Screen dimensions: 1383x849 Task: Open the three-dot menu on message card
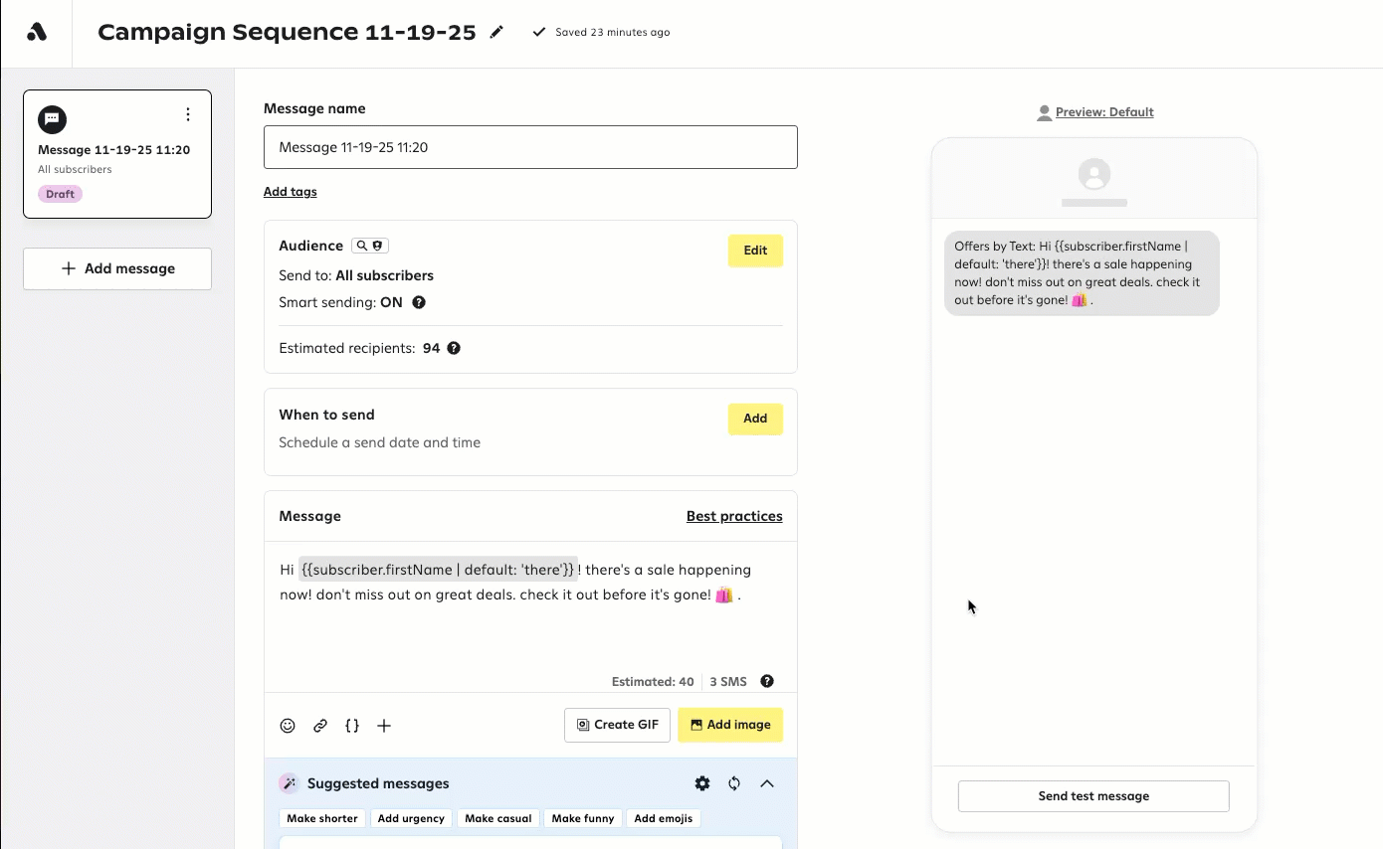188,115
